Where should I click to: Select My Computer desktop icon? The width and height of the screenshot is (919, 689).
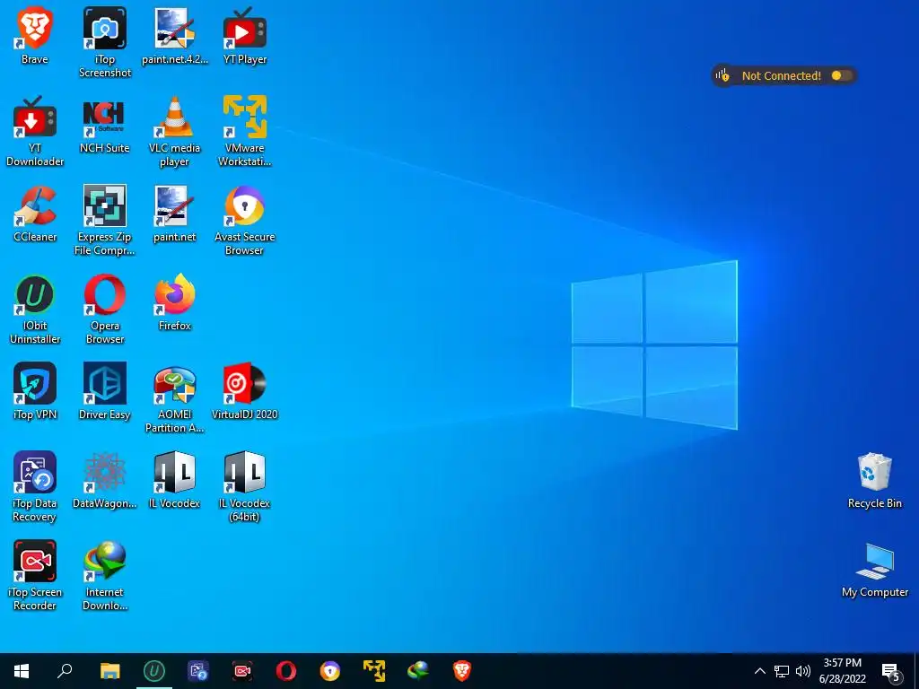coord(875,569)
